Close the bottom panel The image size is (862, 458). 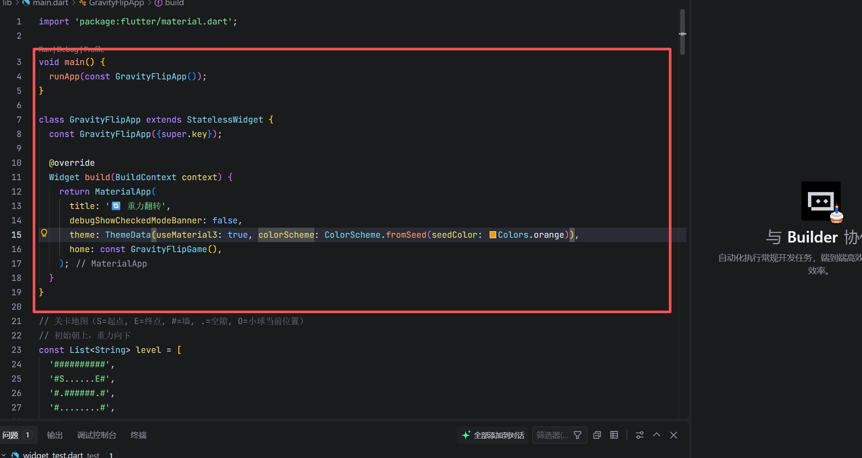coord(674,435)
